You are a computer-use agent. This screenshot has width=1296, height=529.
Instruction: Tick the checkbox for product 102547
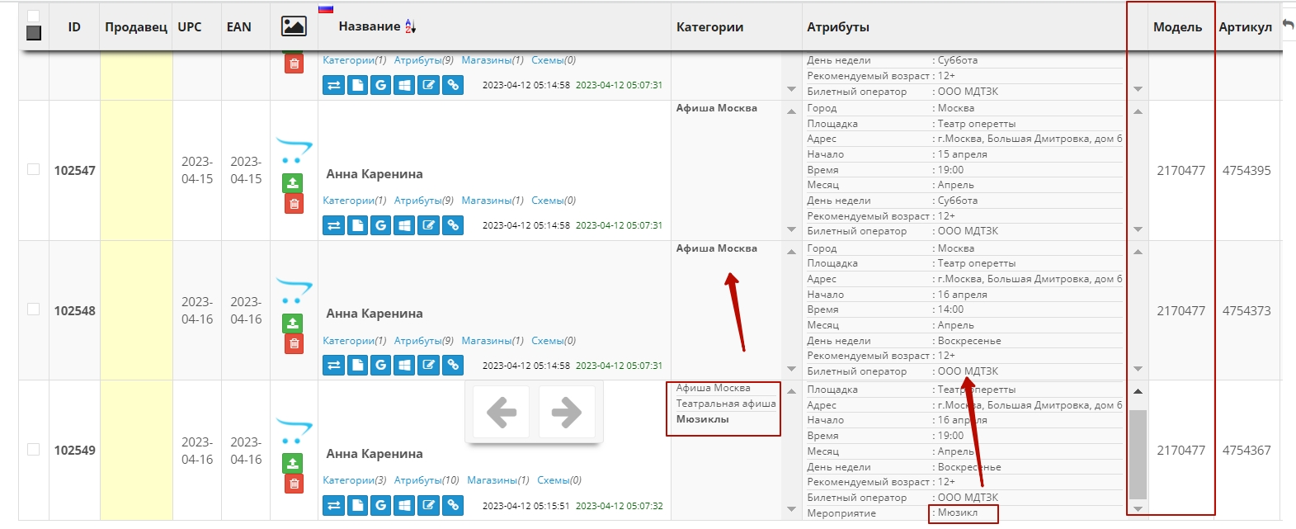point(34,169)
